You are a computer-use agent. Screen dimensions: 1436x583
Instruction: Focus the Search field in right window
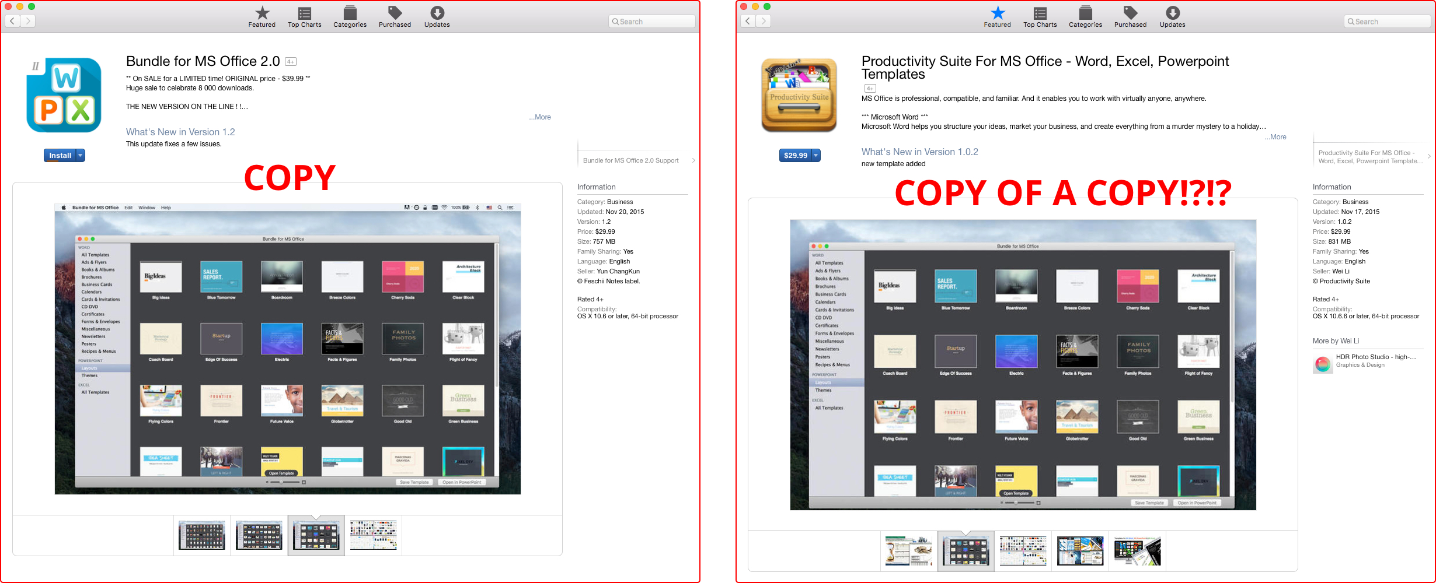click(x=1388, y=22)
